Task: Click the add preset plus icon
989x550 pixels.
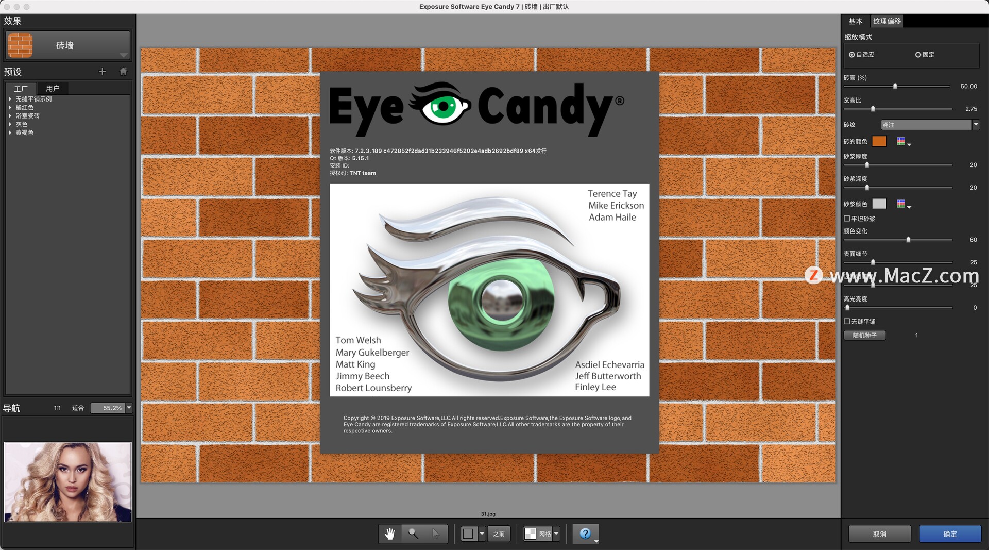Action: pyautogui.click(x=102, y=72)
